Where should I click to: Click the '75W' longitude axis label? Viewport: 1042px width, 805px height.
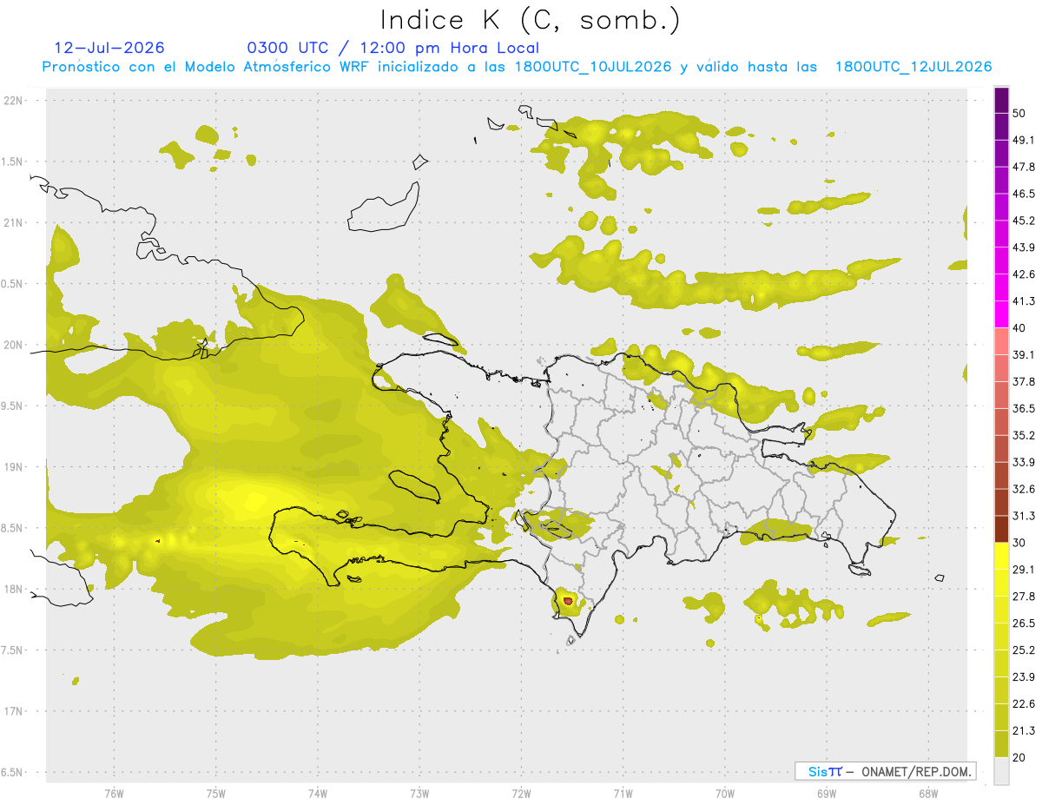click(216, 794)
